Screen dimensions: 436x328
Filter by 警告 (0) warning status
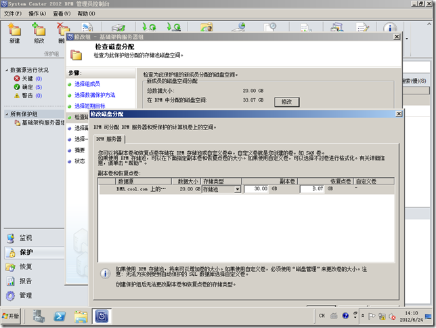[x=28, y=96]
